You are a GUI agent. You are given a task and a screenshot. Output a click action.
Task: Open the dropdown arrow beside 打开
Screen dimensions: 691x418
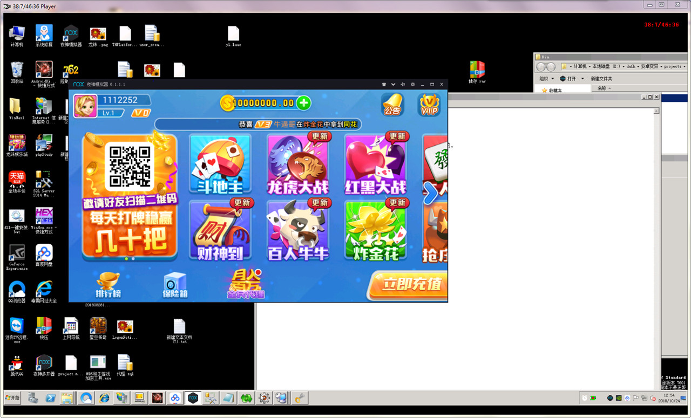[x=582, y=79]
